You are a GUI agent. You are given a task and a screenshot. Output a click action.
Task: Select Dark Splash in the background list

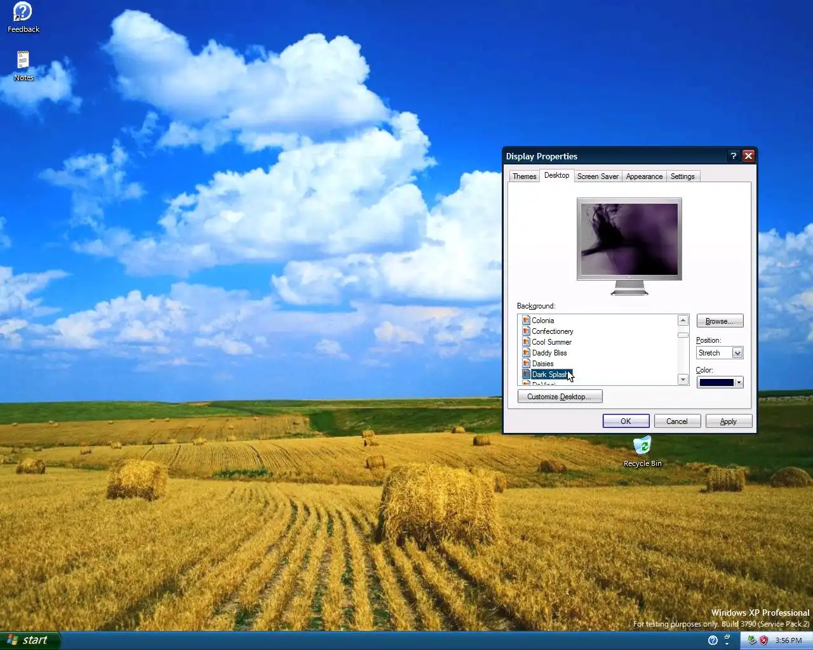pyautogui.click(x=551, y=375)
